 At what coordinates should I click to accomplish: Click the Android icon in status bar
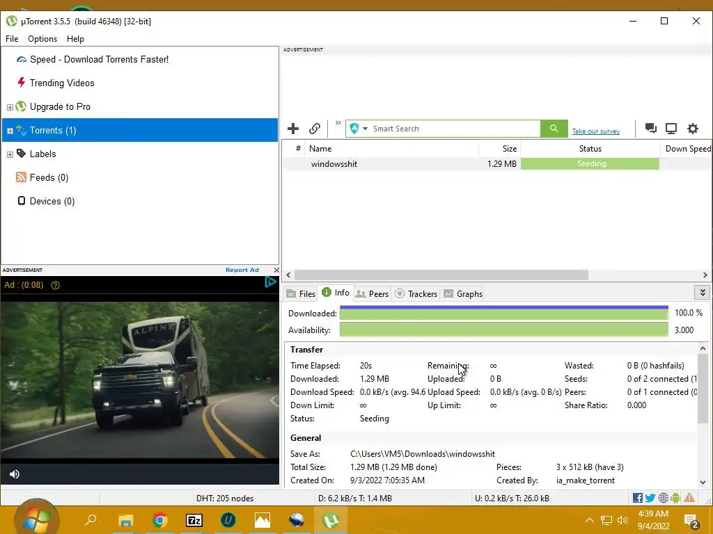coord(675,498)
